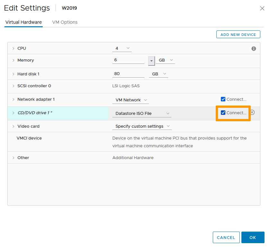
Task: Click the ADD NEW DEVICE button
Action: (238, 35)
